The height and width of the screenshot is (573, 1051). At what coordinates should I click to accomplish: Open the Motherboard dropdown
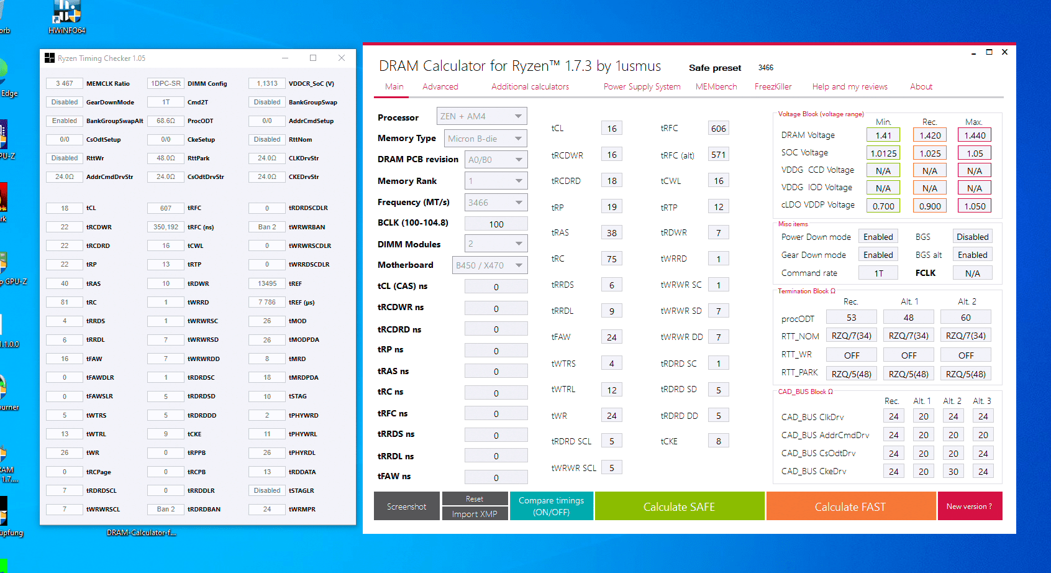tap(489, 265)
